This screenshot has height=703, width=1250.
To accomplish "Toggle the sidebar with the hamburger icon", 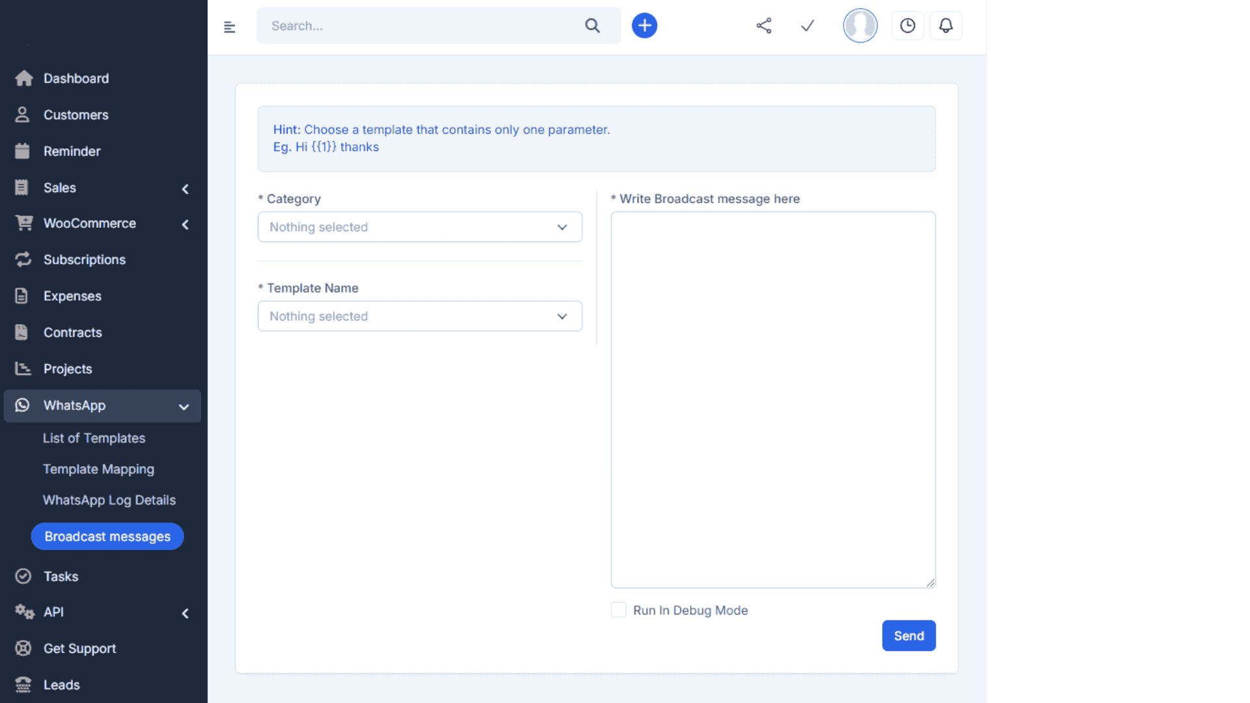I will (x=229, y=27).
